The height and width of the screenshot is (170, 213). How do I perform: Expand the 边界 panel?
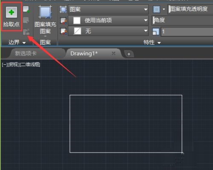[17, 42]
